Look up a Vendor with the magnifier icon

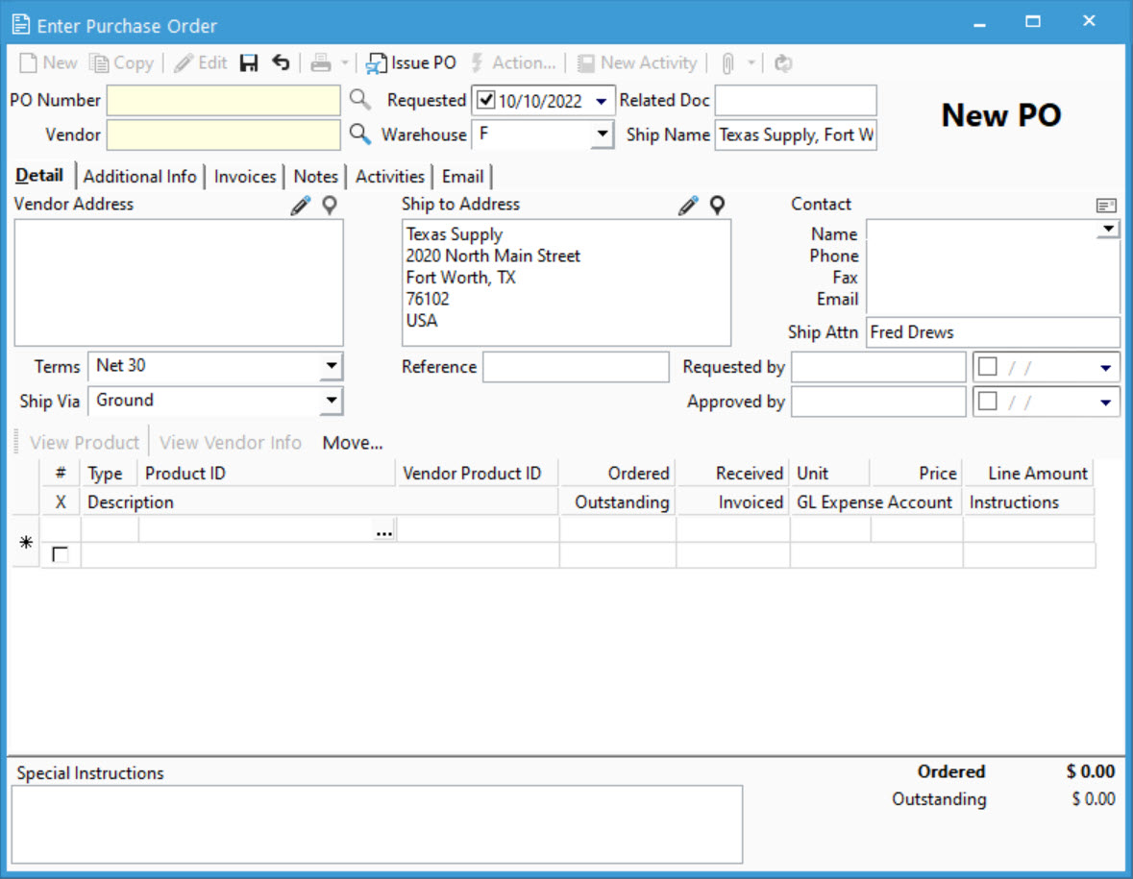pos(359,134)
